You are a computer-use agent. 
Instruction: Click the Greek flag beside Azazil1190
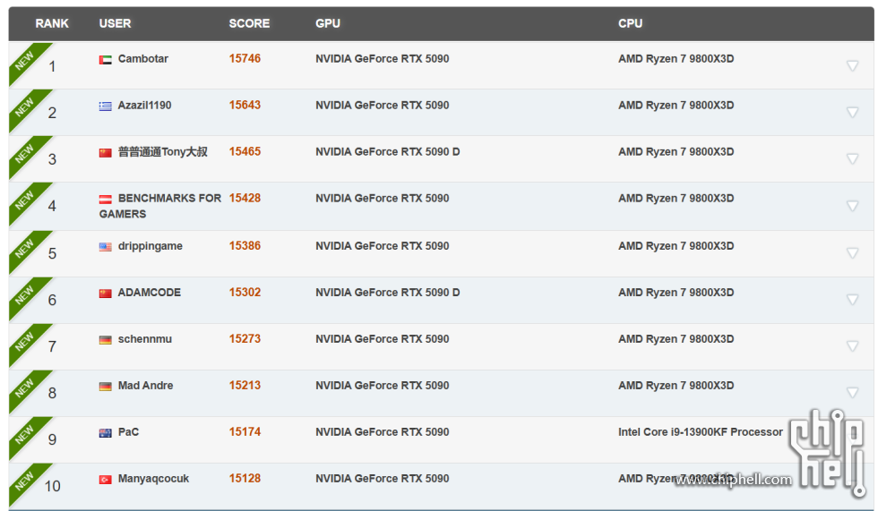106,106
